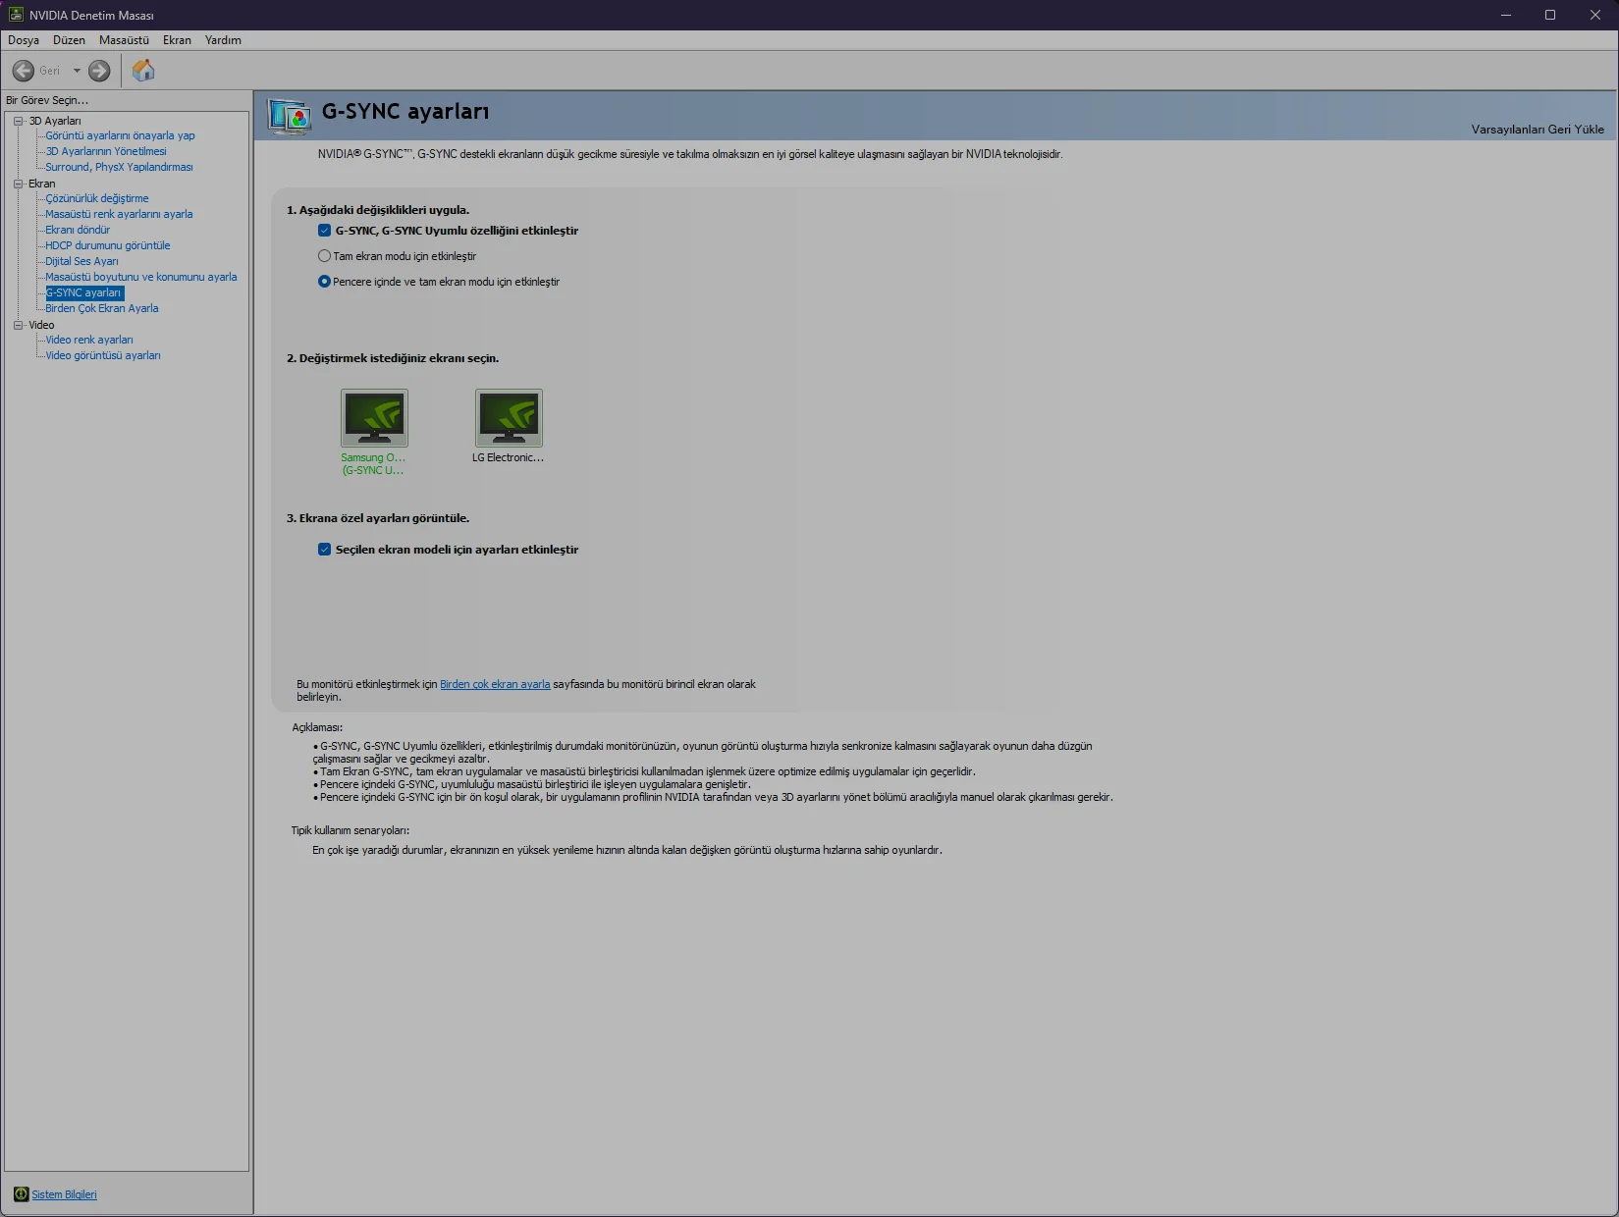The width and height of the screenshot is (1619, 1217).
Task: Open HDCP durumunu görüntüle
Action: click(108, 245)
